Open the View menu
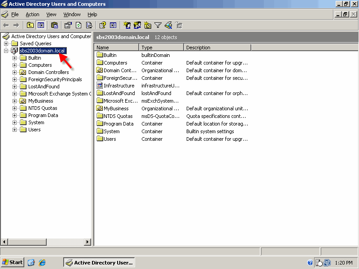The image size is (359, 269). coord(51,14)
